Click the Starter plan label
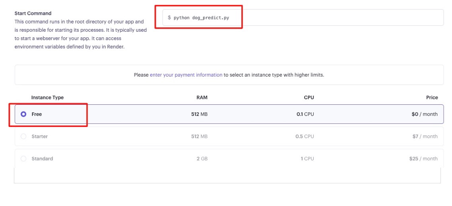This screenshot has width=452, height=206. [39, 137]
